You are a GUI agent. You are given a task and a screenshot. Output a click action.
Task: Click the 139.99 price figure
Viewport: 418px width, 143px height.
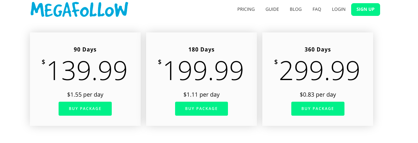click(x=87, y=71)
